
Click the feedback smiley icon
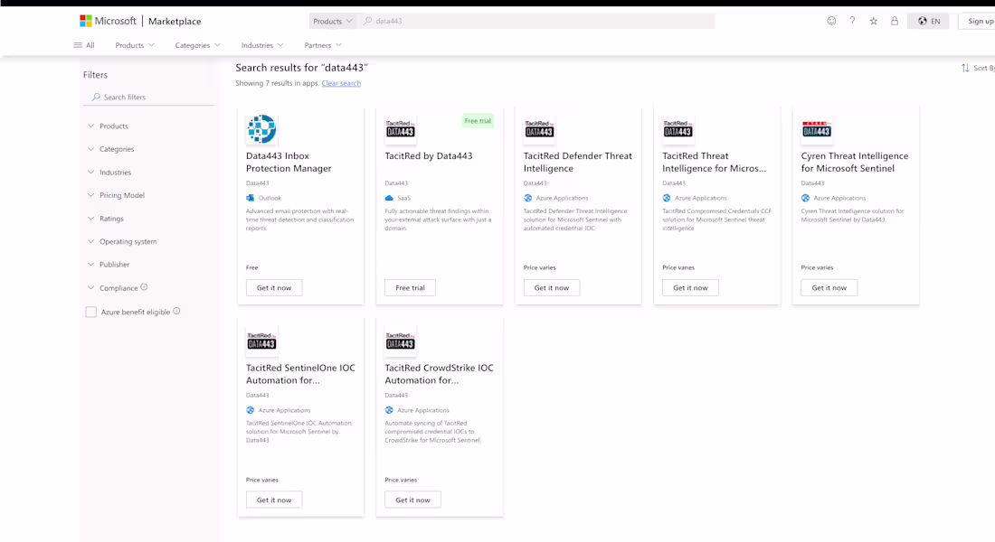(831, 20)
